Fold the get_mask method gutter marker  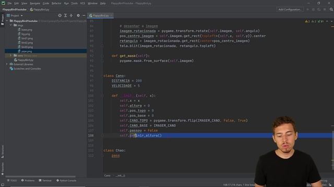tap(102, 56)
